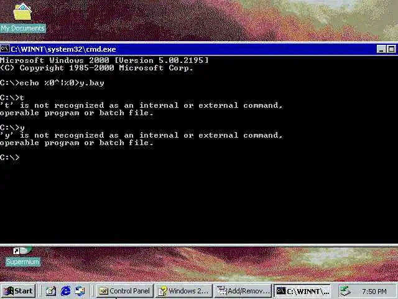Switch to the Add/Remov... taskbar button
Screen dimensions: 398x299
(243, 291)
